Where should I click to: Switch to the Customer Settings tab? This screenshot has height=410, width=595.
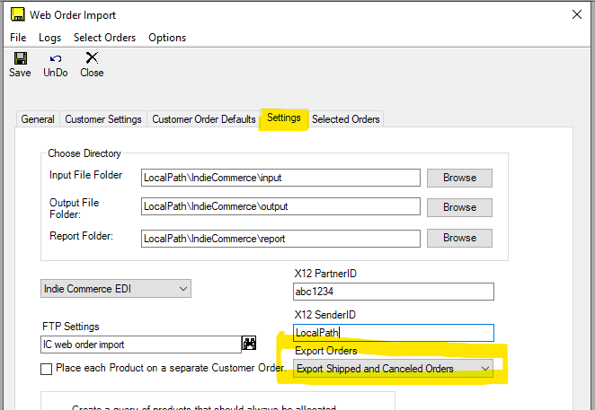[x=103, y=119]
